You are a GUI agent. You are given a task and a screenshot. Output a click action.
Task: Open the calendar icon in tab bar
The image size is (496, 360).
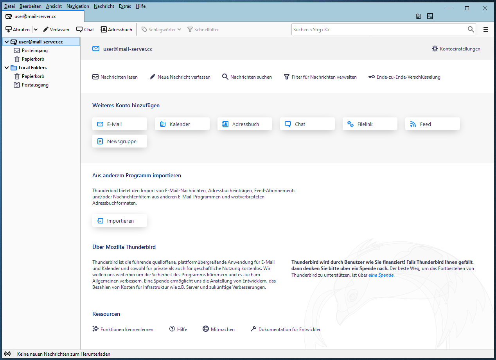coord(419,16)
